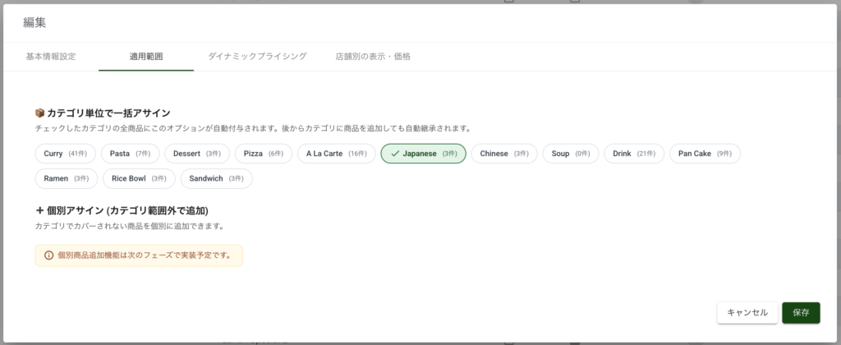Click the 編集 dialog title
841x345 pixels.
tap(34, 22)
